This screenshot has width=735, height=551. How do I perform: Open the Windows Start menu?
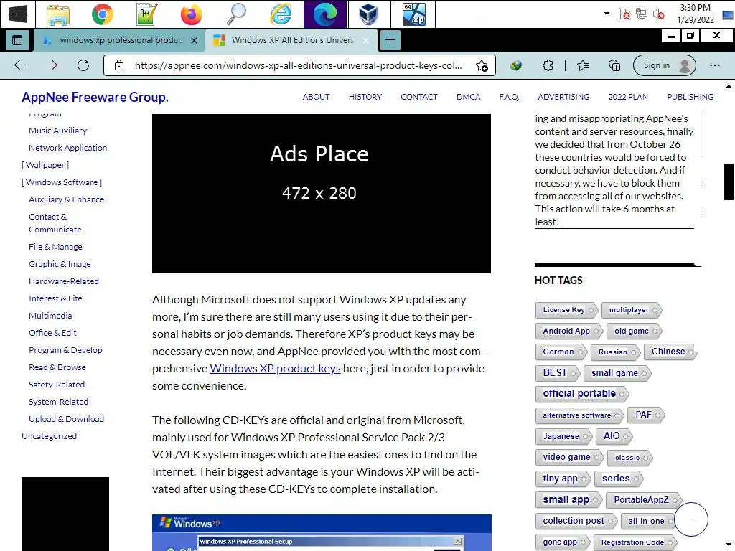tap(17, 14)
